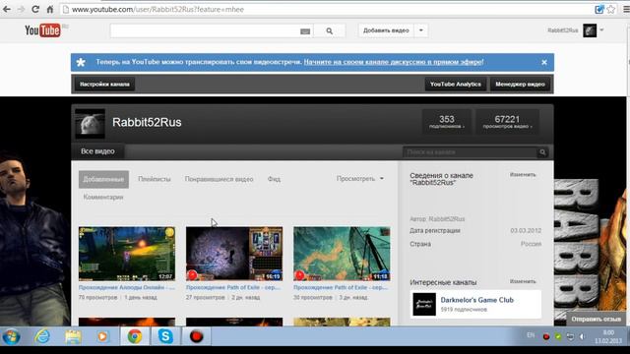Click the channel search field
The image size is (630, 354).
pos(470,152)
